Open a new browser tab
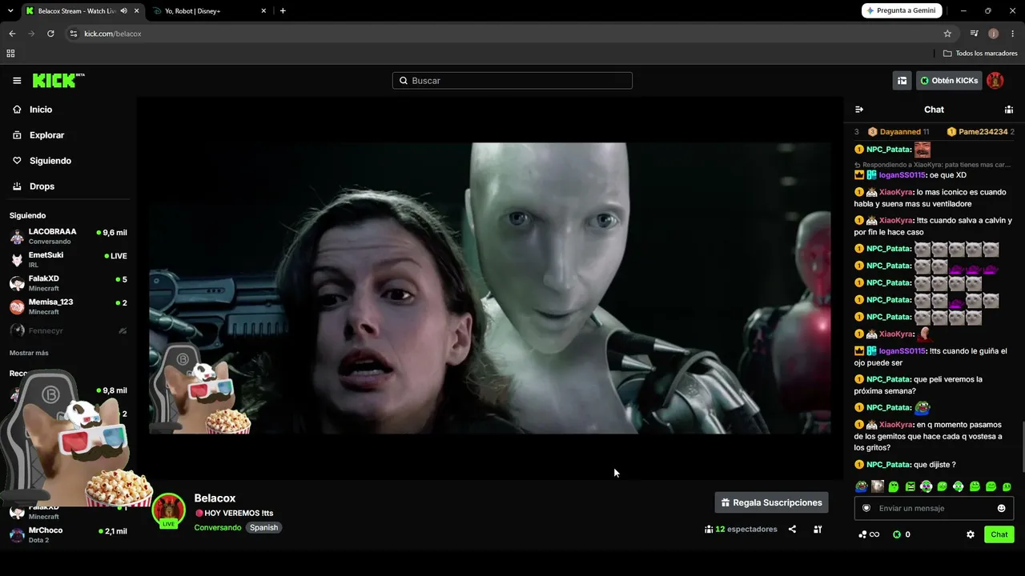Viewport: 1025px width, 576px height. 283,11
